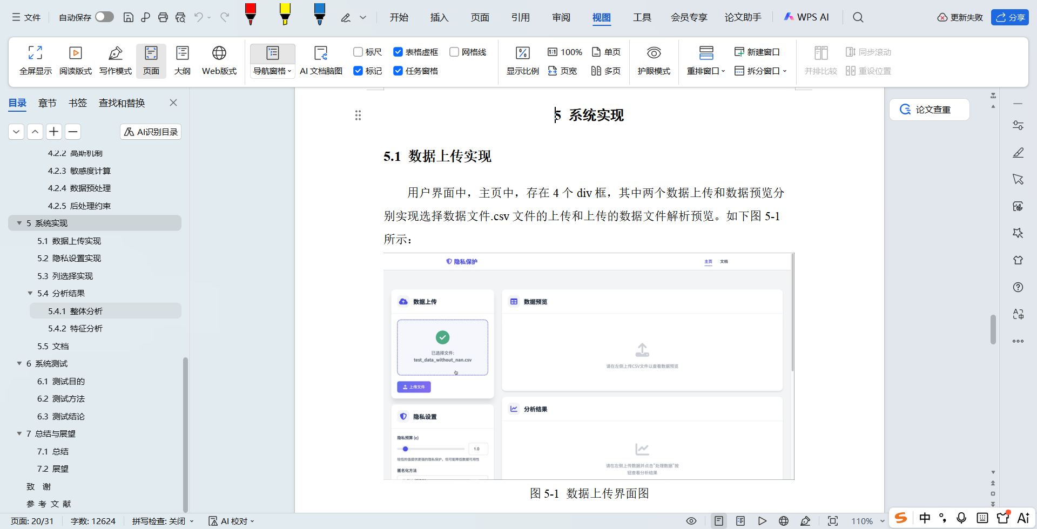This screenshot has height=529, width=1037.
Task: Expand rearrange windows dropdown
Action: 706,71
